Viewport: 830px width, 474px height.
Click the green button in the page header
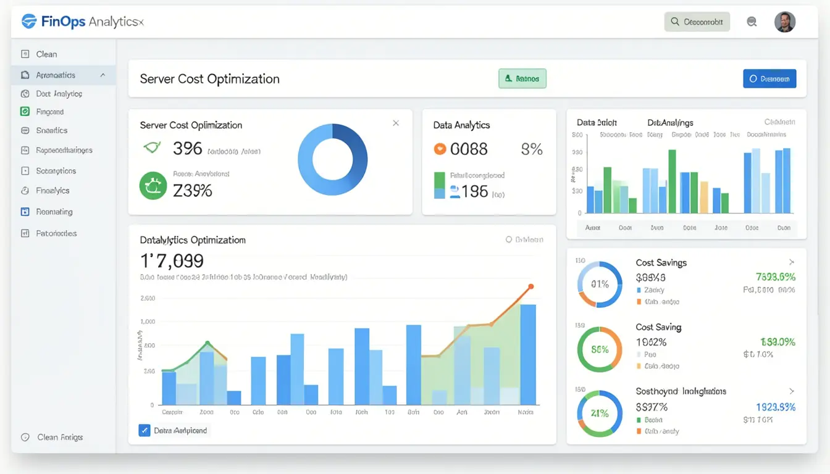(522, 78)
